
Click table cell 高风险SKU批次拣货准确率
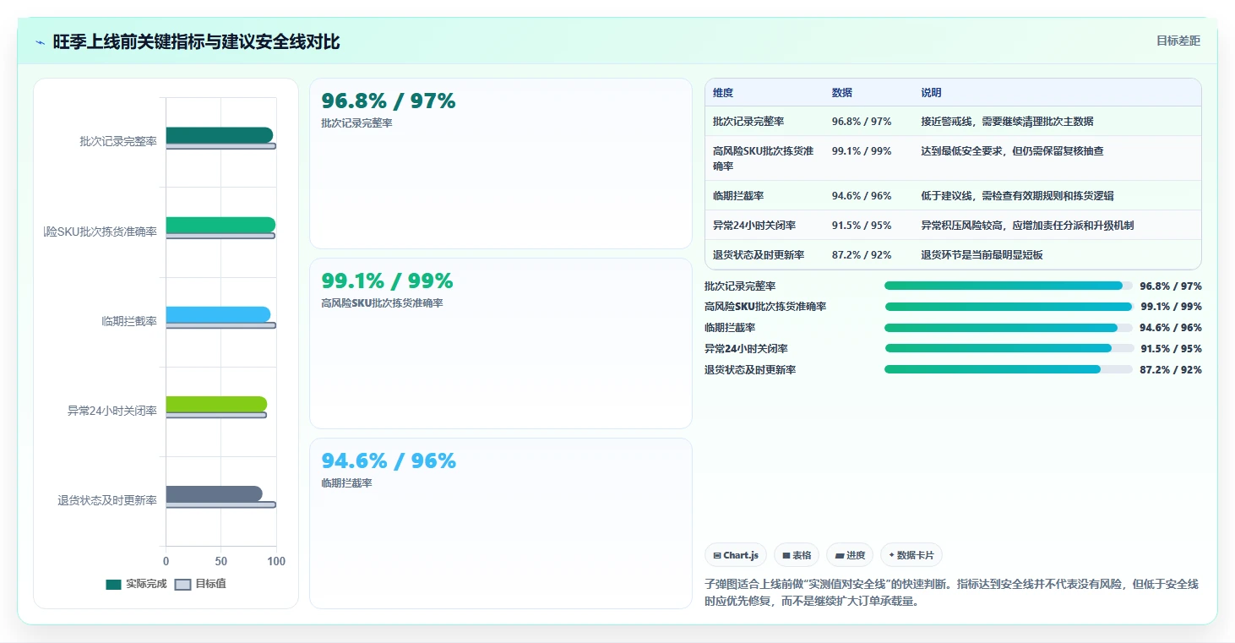(764, 158)
